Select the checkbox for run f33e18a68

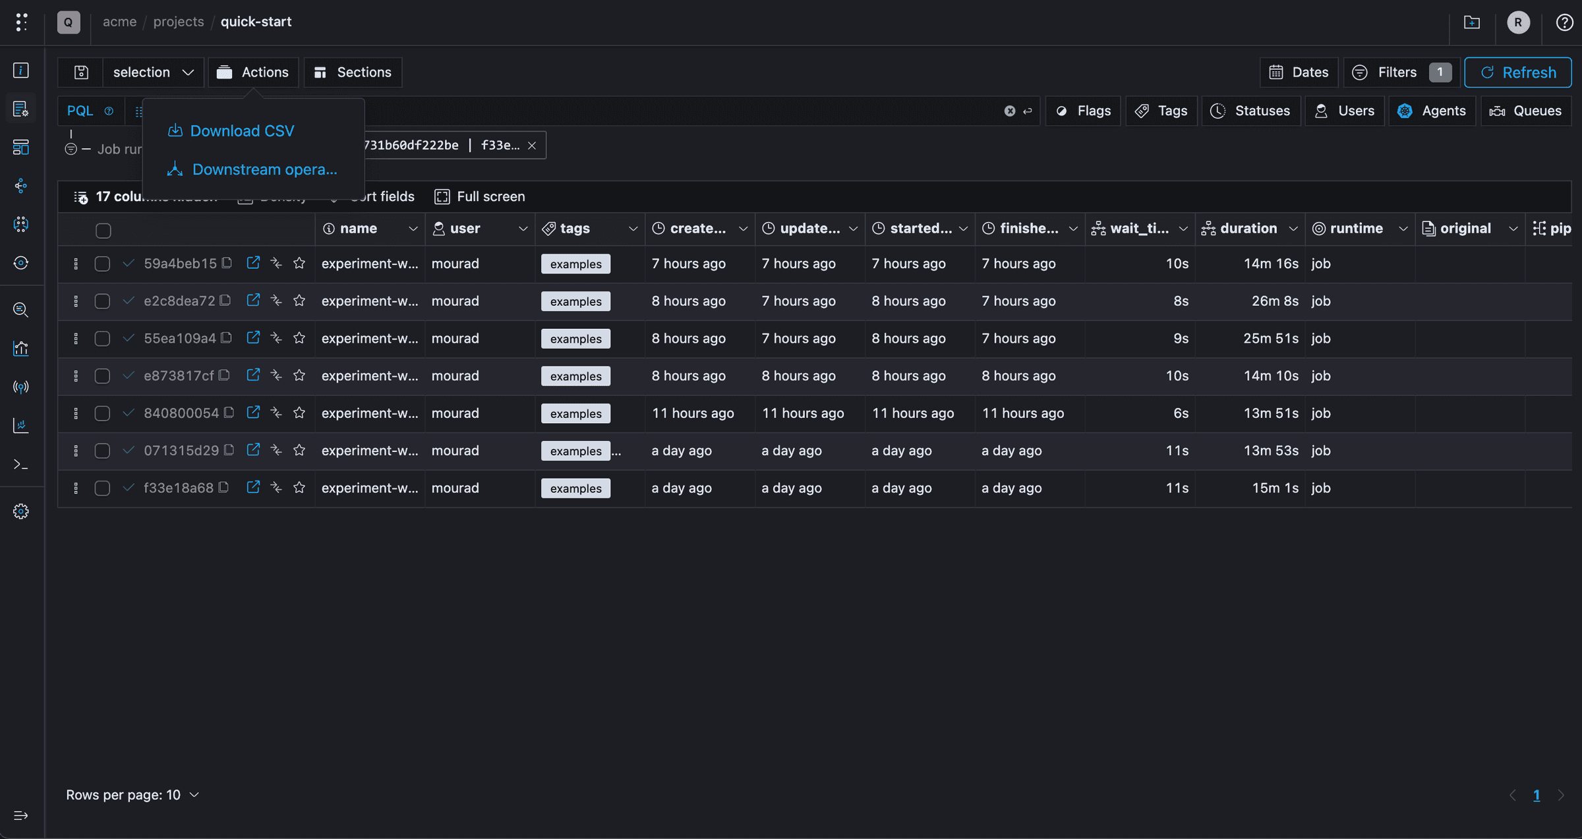pyautogui.click(x=102, y=488)
